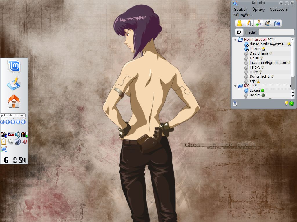Click the contact list vertical scrollbar thumb
Viewport: 297px width, 222px height.
(293, 60)
